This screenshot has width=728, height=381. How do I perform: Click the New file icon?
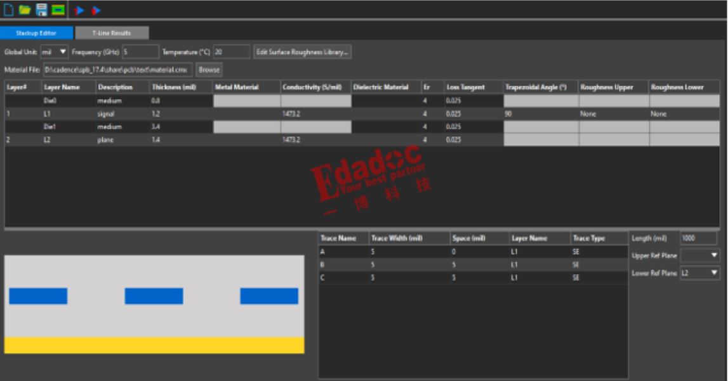[9, 10]
